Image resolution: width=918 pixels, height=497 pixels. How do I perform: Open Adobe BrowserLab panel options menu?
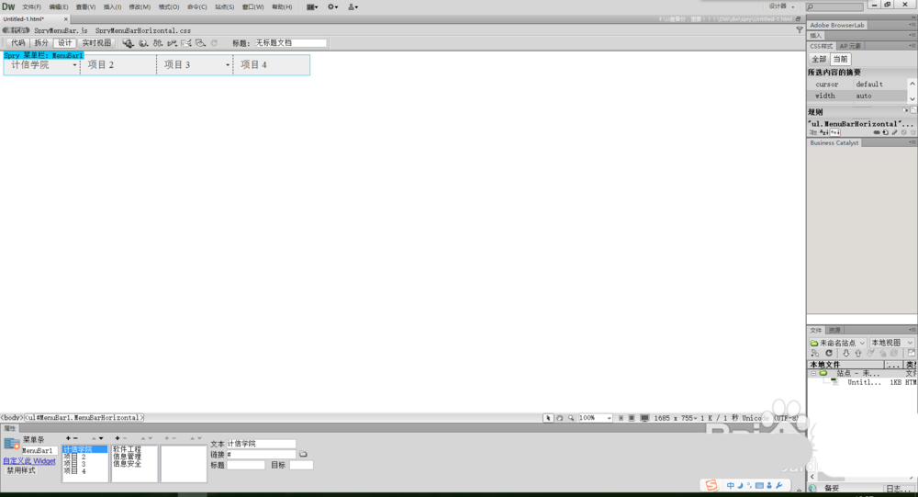tap(912, 25)
